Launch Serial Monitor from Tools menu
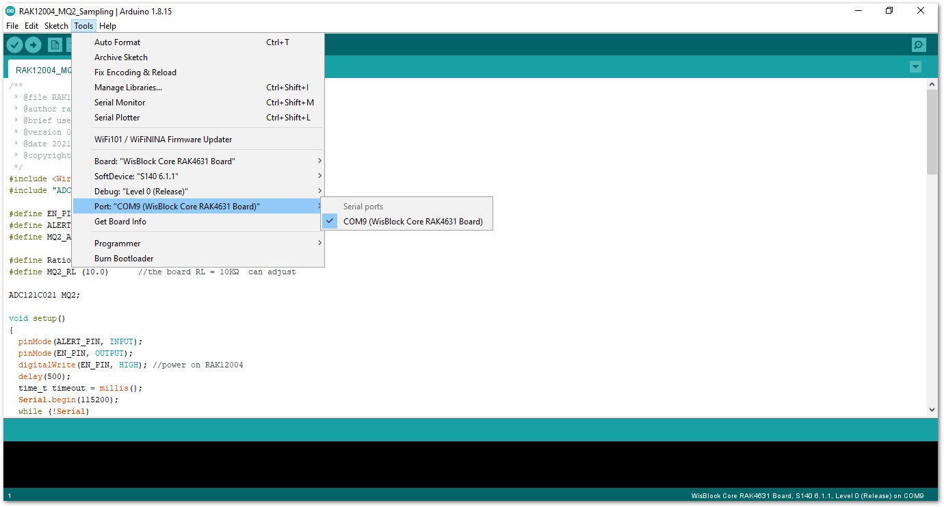Viewport: 944px width, 507px height. point(198,103)
